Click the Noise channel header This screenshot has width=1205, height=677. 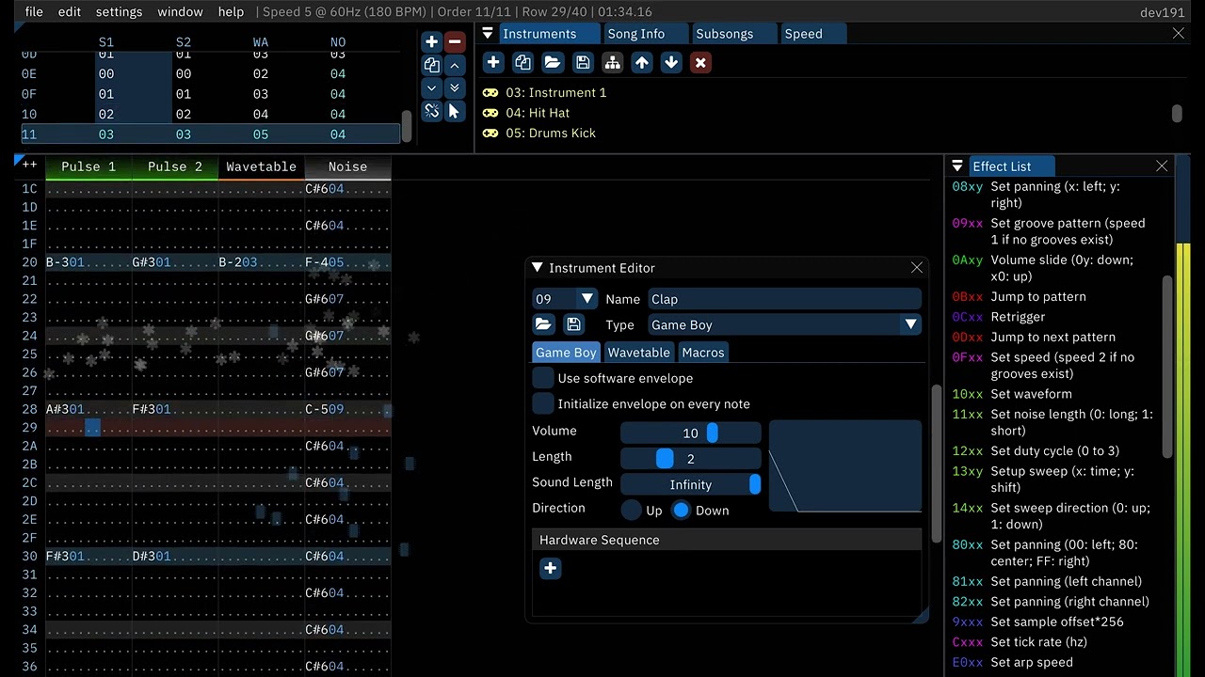pyautogui.click(x=347, y=166)
